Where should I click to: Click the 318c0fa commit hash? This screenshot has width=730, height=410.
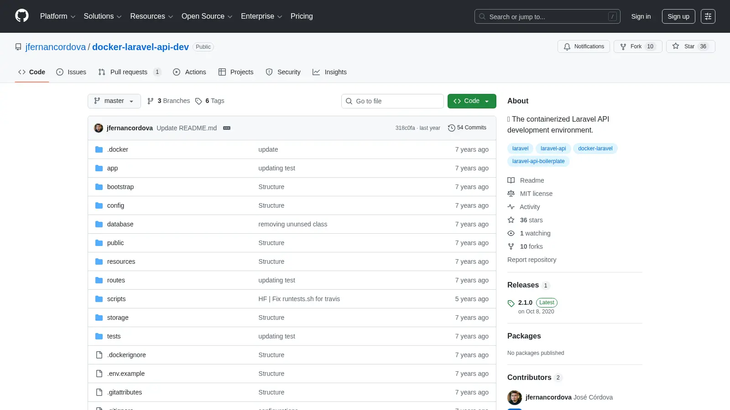click(405, 128)
